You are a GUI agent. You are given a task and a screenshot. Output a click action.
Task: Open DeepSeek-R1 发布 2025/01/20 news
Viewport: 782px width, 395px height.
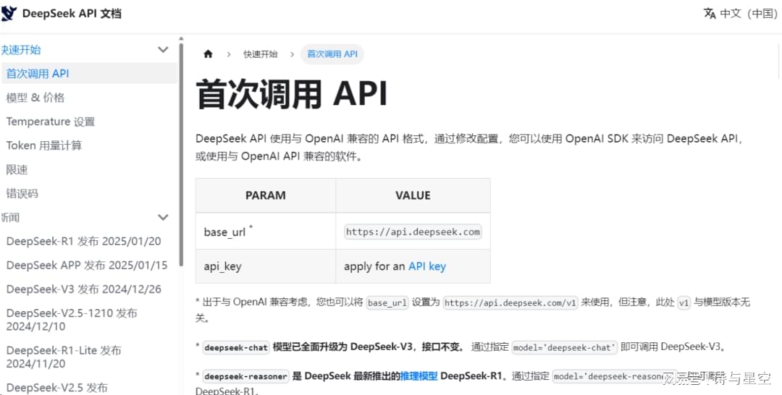click(84, 241)
